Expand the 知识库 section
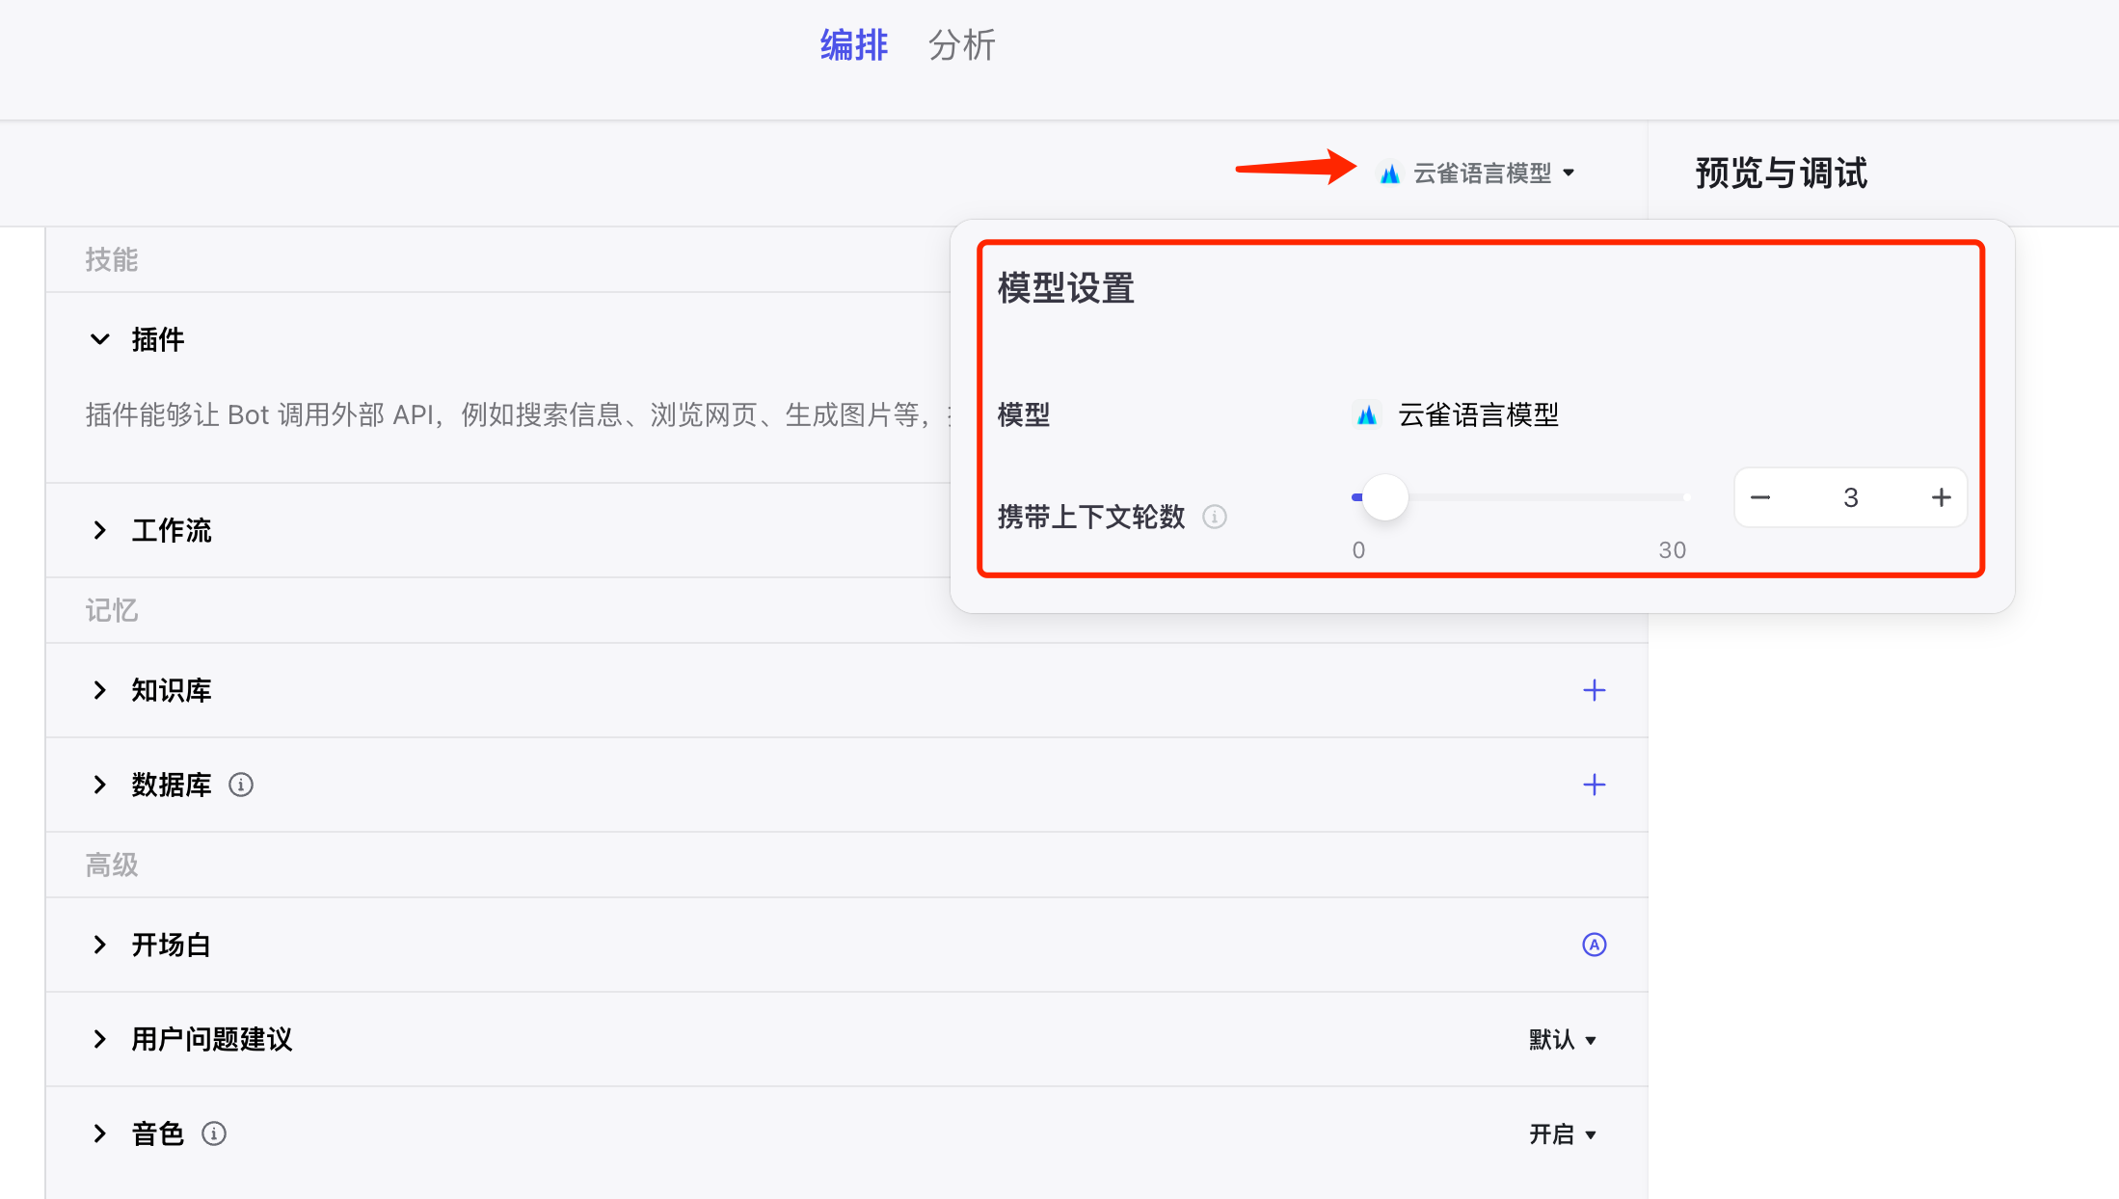This screenshot has height=1199, width=2119. pos(100,690)
